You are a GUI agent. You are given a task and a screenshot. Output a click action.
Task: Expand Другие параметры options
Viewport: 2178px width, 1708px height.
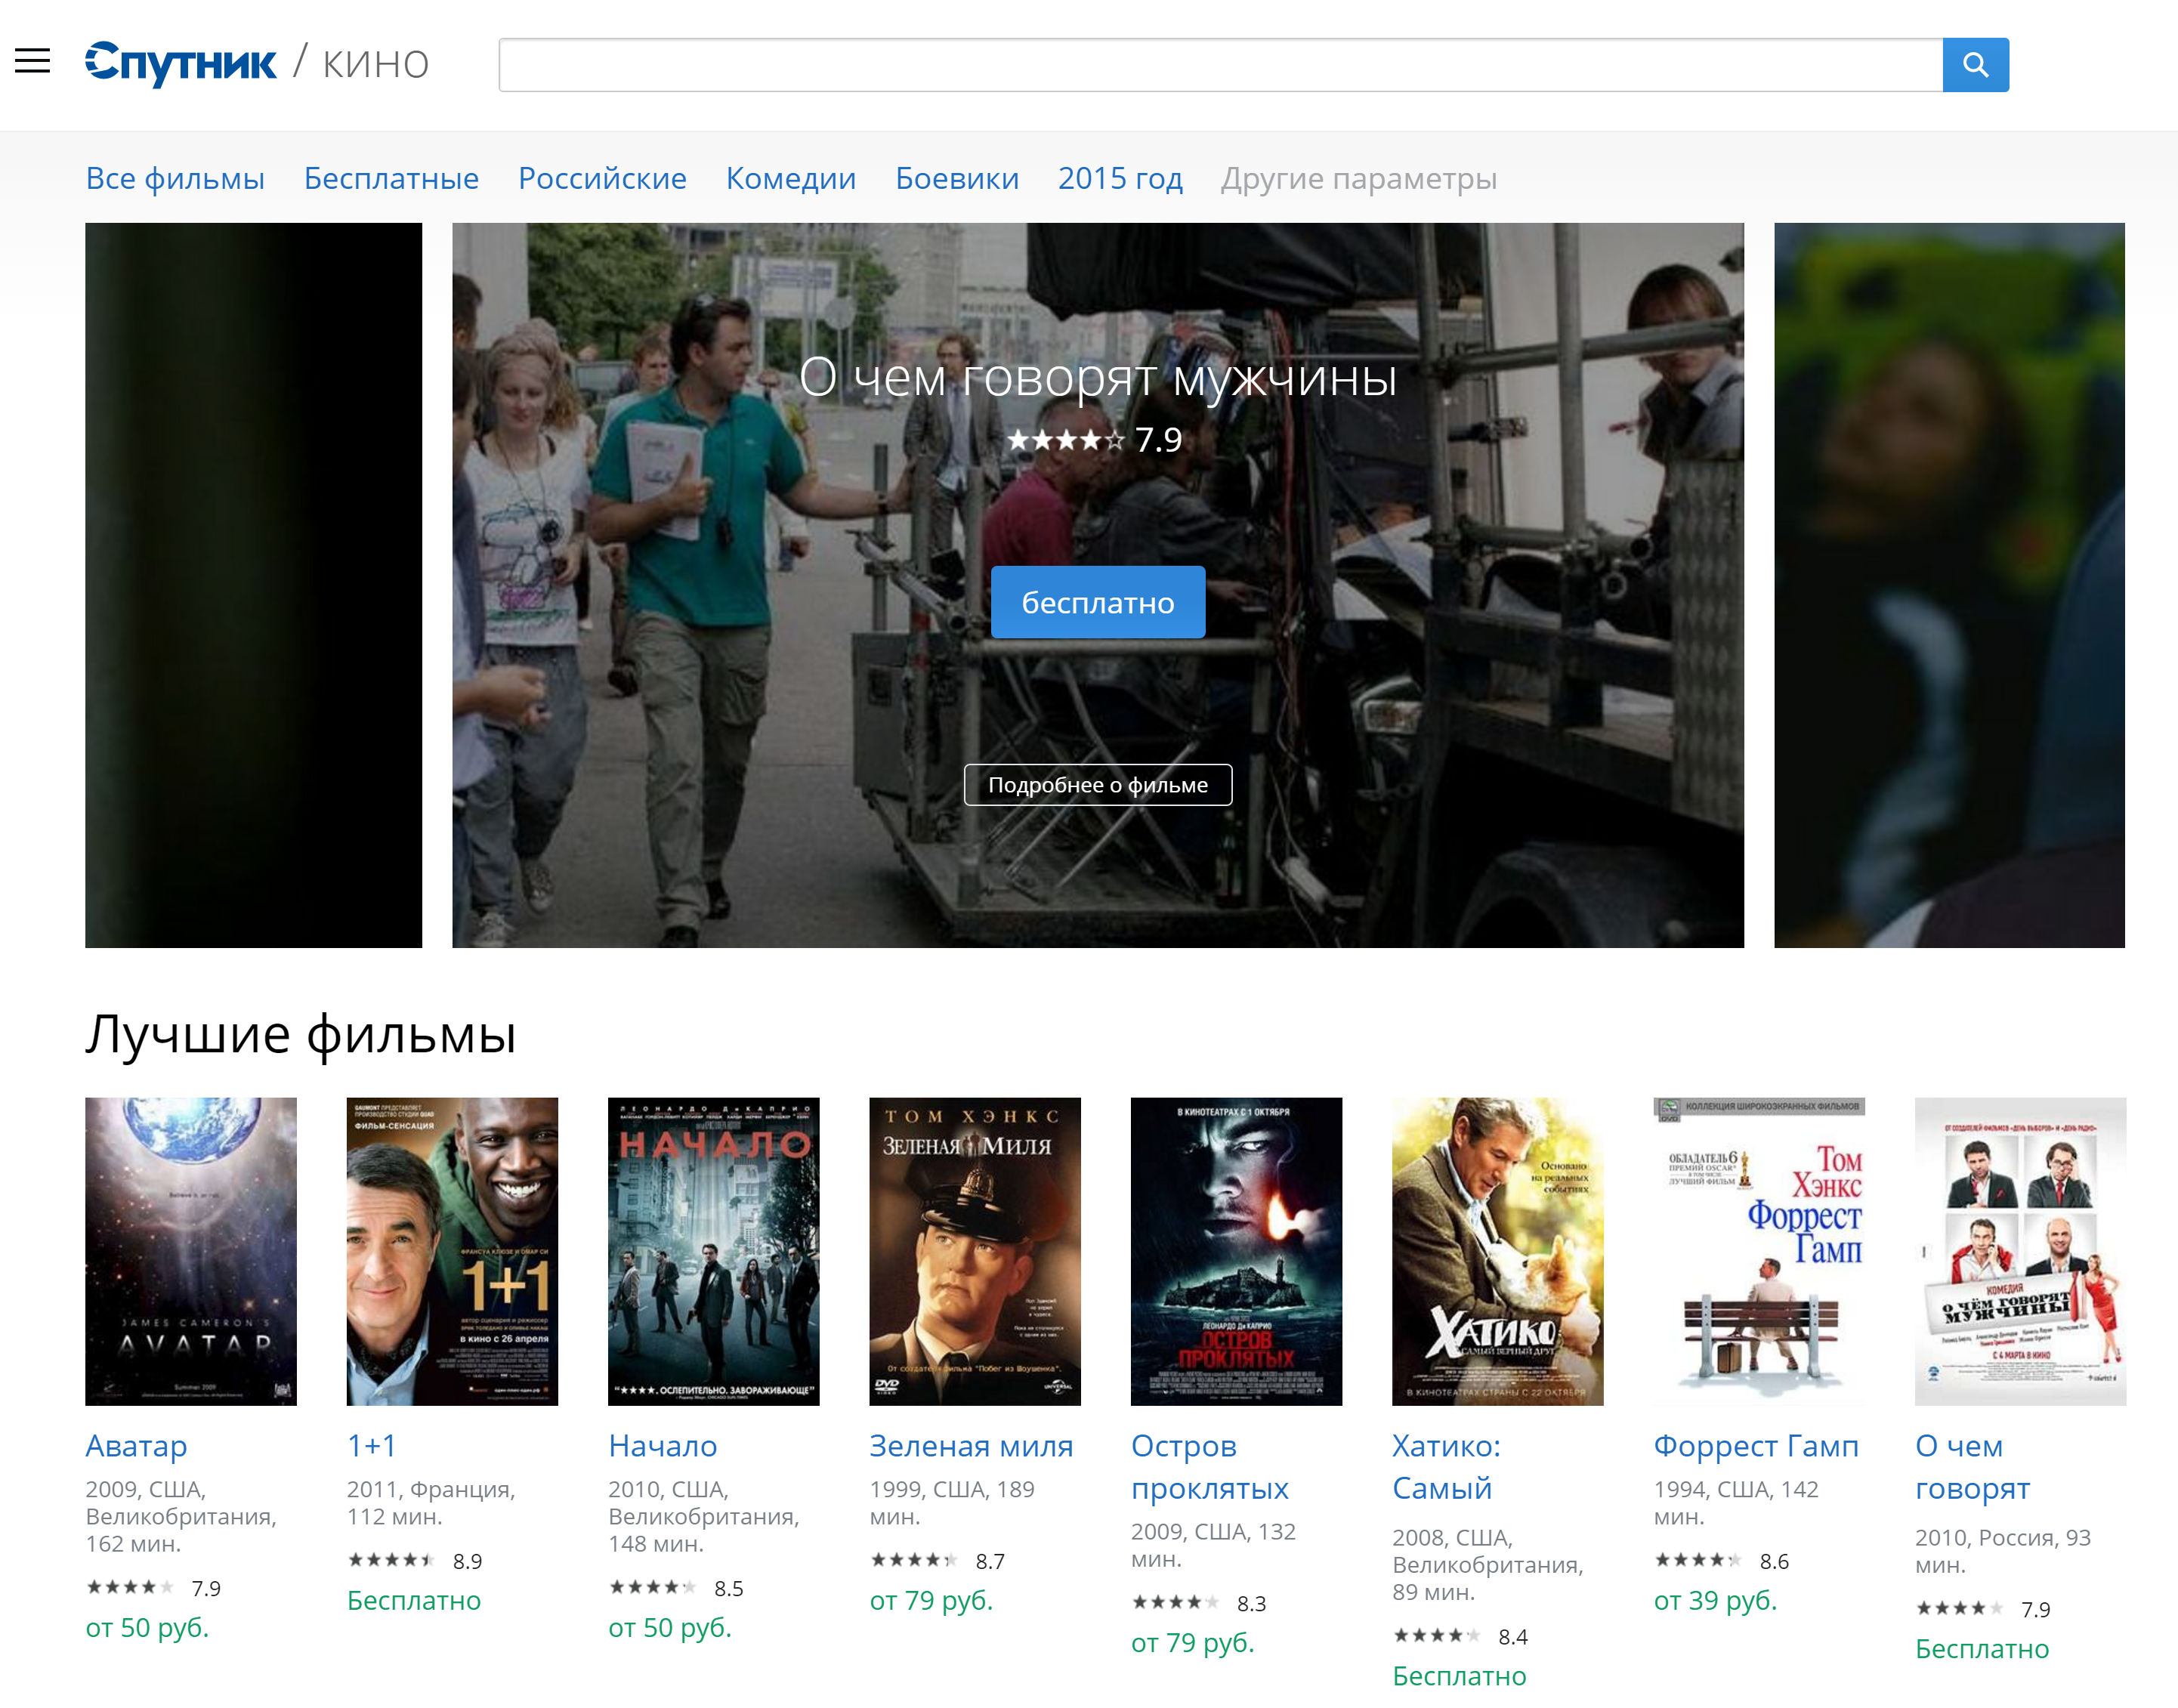(1358, 178)
